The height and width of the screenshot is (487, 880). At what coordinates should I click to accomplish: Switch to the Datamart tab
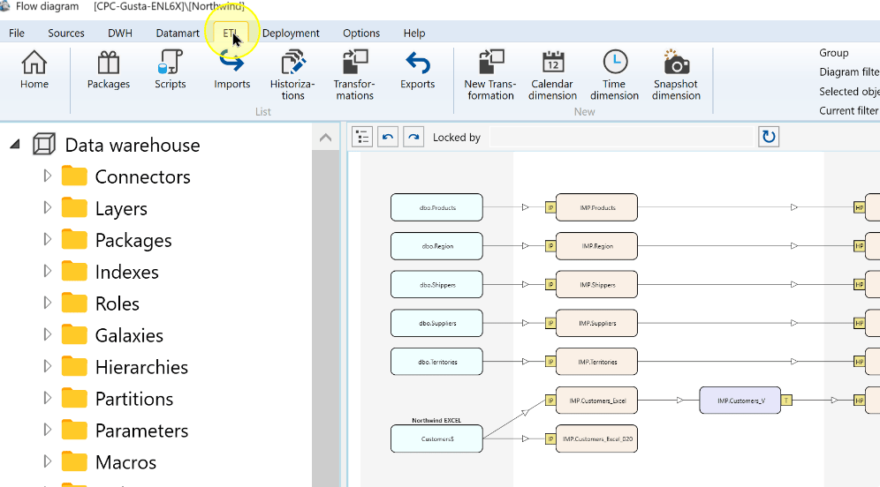click(178, 33)
